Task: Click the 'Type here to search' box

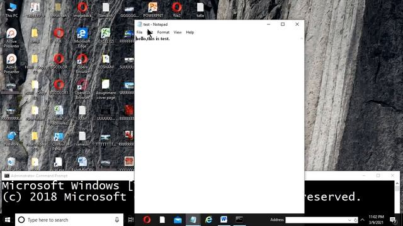Action: pyautogui.click(x=69, y=220)
